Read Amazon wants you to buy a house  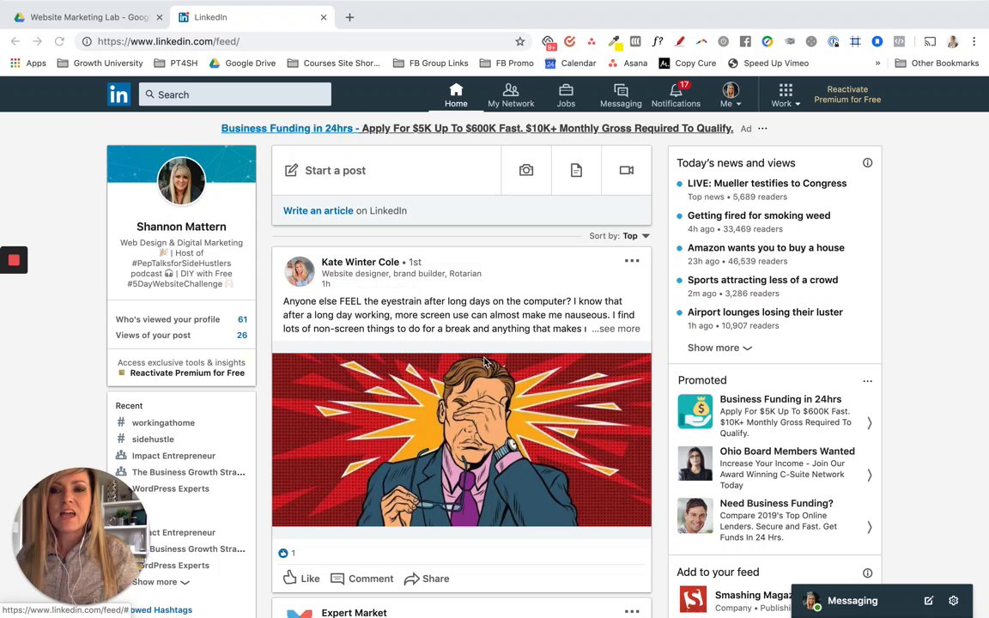766,248
